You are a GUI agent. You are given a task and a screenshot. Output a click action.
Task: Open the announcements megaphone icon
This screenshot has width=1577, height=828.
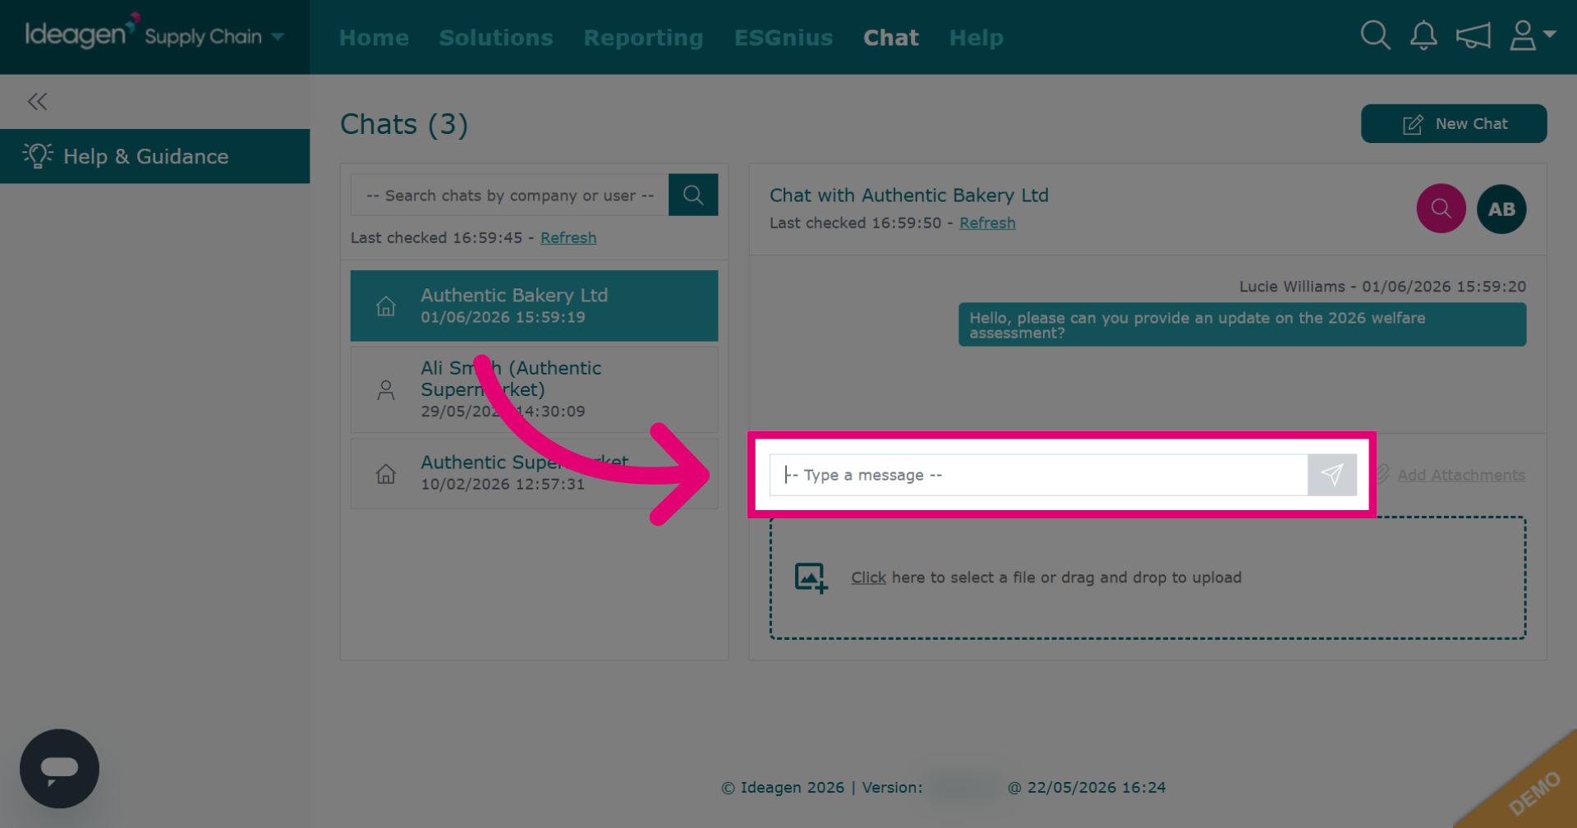pyautogui.click(x=1473, y=35)
